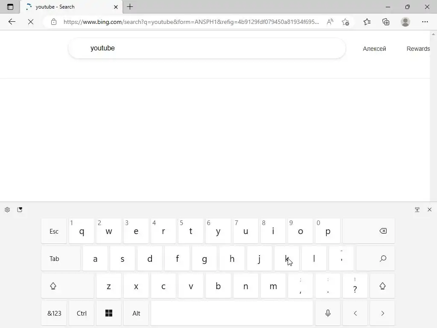Open the Алексей account link
Viewport: 437px width, 328px height.
[374, 49]
